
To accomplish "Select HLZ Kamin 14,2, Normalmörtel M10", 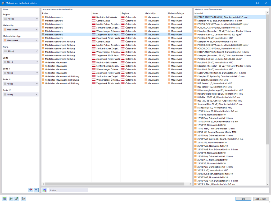I will click(x=230, y=87).
